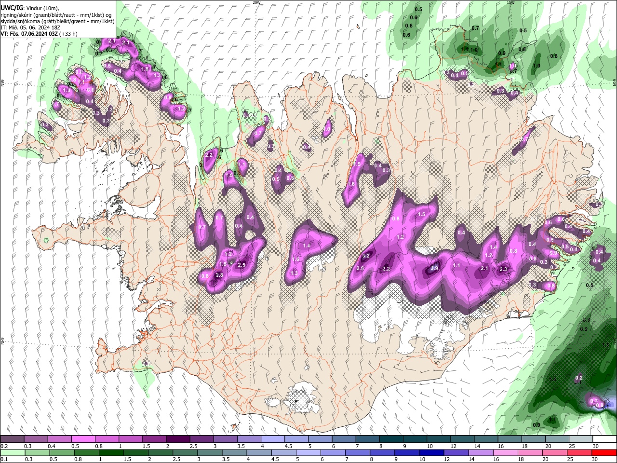Click the title line 'UWC/IG: Vindur (10m),'
The image size is (617, 463).
click(x=30, y=8)
